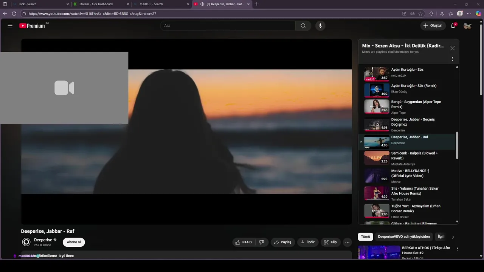Like the video with 814 B likes

click(x=243, y=242)
